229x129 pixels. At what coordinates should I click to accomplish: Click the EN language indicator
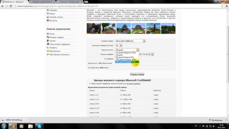click(x=196, y=126)
